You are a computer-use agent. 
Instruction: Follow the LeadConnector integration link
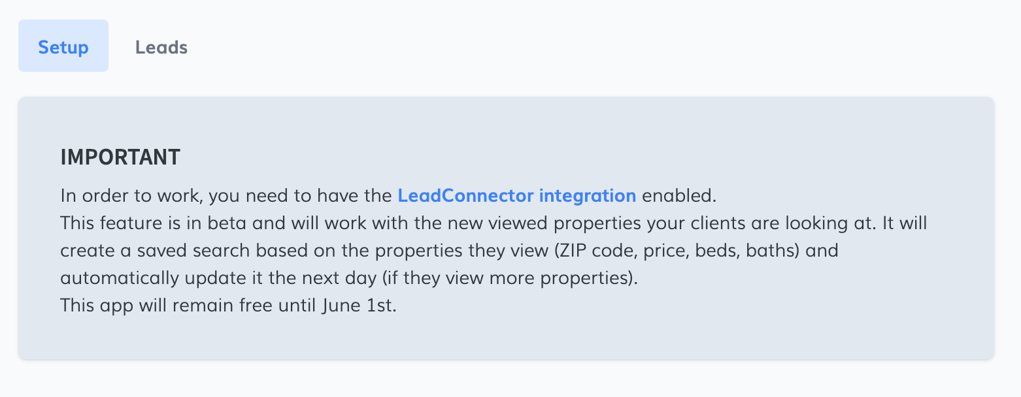pyautogui.click(x=516, y=195)
